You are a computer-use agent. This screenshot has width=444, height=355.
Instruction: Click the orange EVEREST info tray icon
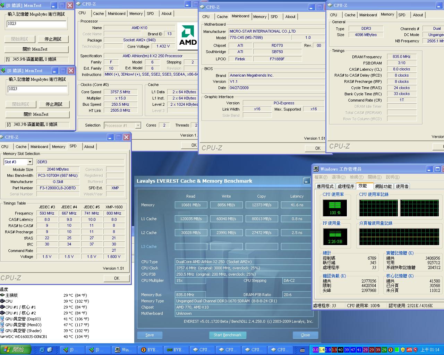coord(390,350)
